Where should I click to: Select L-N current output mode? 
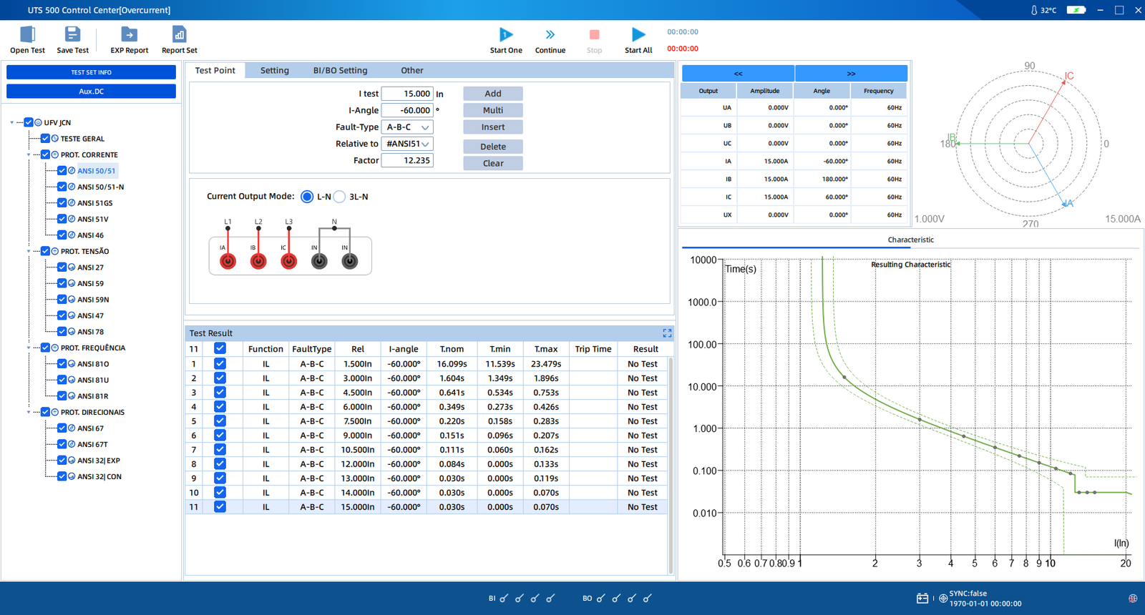[x=307, y=197]
